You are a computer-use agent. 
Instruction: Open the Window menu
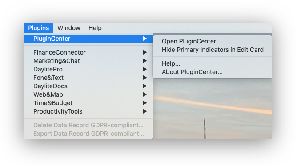click(69, 28)
